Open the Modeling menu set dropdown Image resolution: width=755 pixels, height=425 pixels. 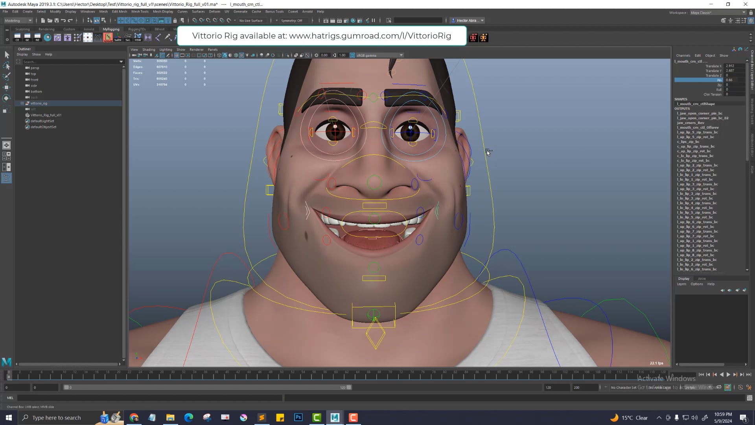[x=18, y=20]
